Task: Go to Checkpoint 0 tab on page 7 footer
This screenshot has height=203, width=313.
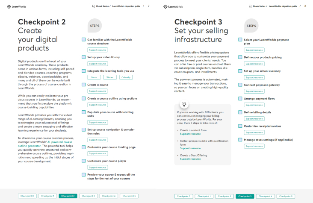Action: (x=27, y=196)
